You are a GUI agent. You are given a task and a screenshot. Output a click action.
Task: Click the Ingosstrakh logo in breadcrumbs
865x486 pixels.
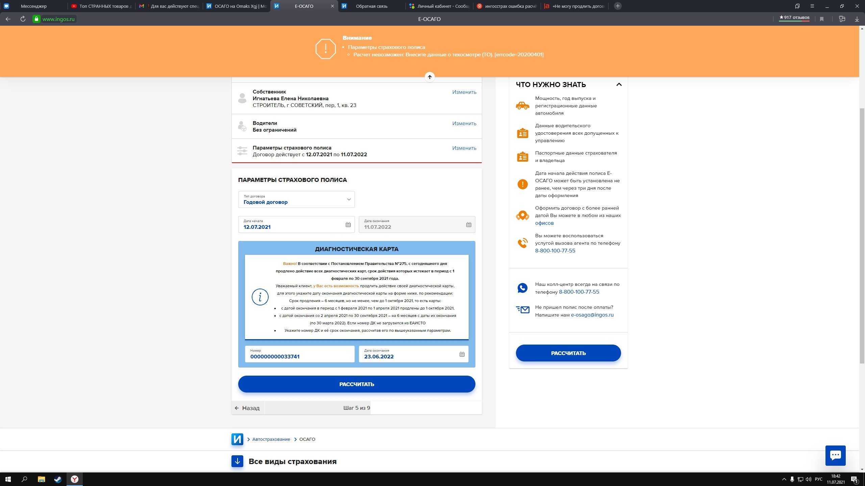pyautogui.click(x=237, y=439)
